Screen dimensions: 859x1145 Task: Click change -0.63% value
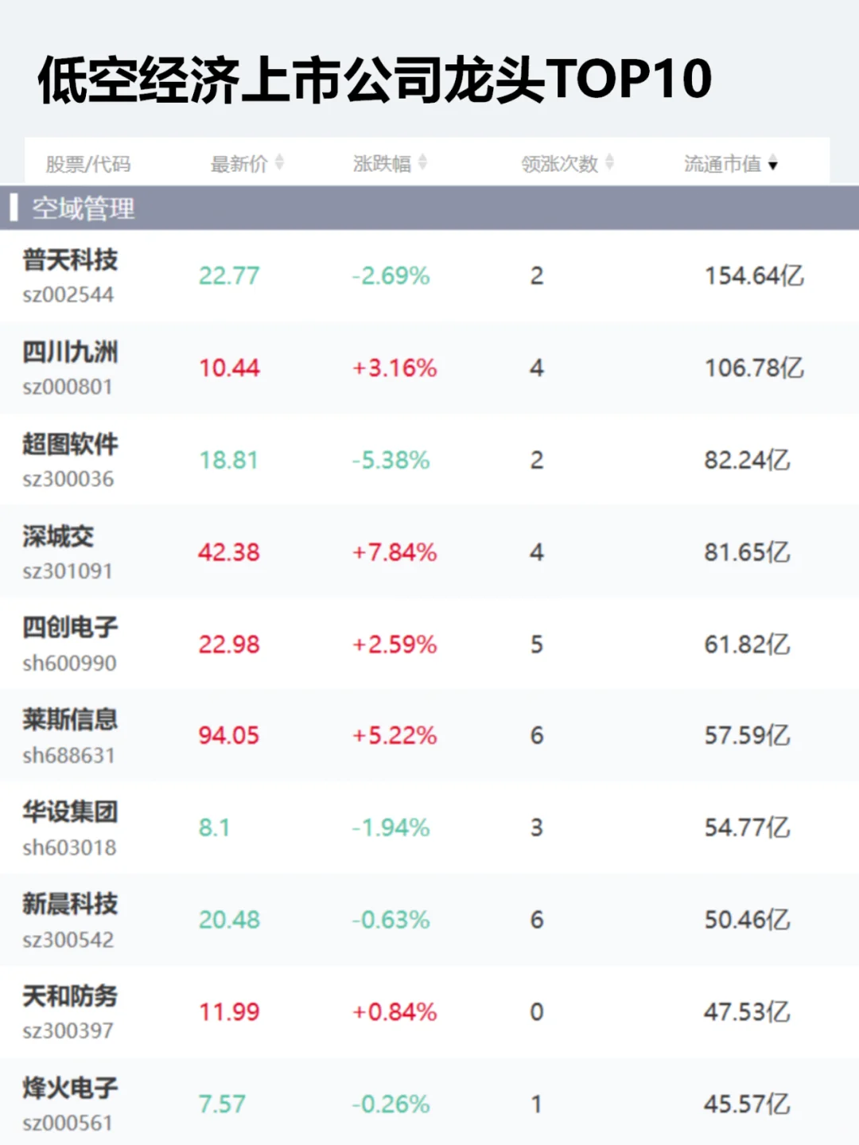click(x=391, y=921)
